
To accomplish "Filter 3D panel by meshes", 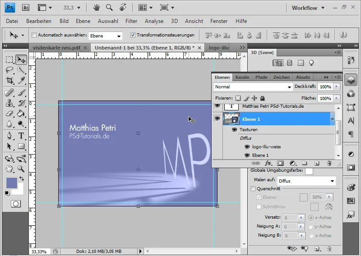I will click(289, 63).
